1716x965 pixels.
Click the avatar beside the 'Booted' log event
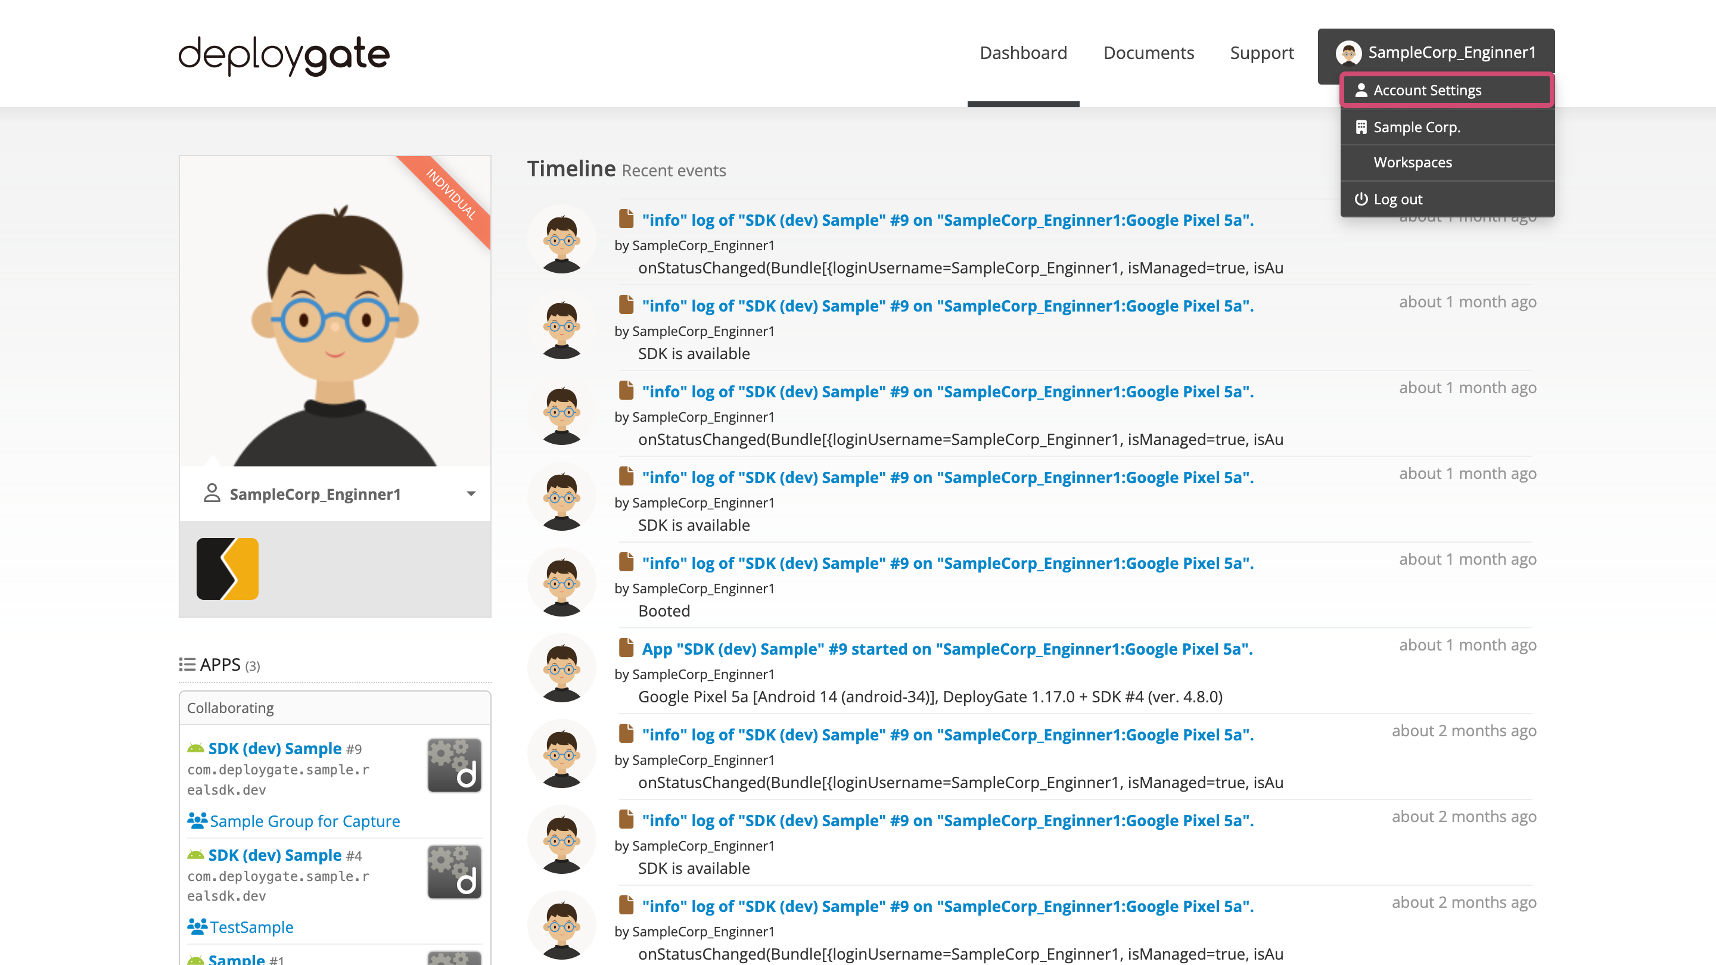pos(561,583)
